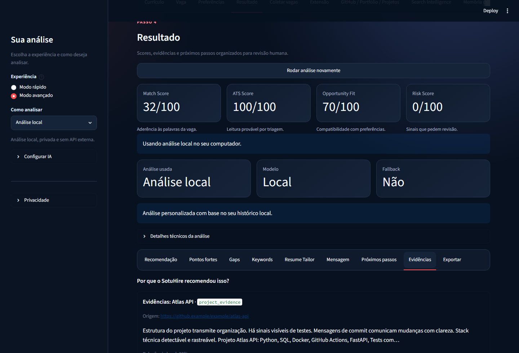Click the Opportunity Fit 70/100 value

click(x=341, y=107)
